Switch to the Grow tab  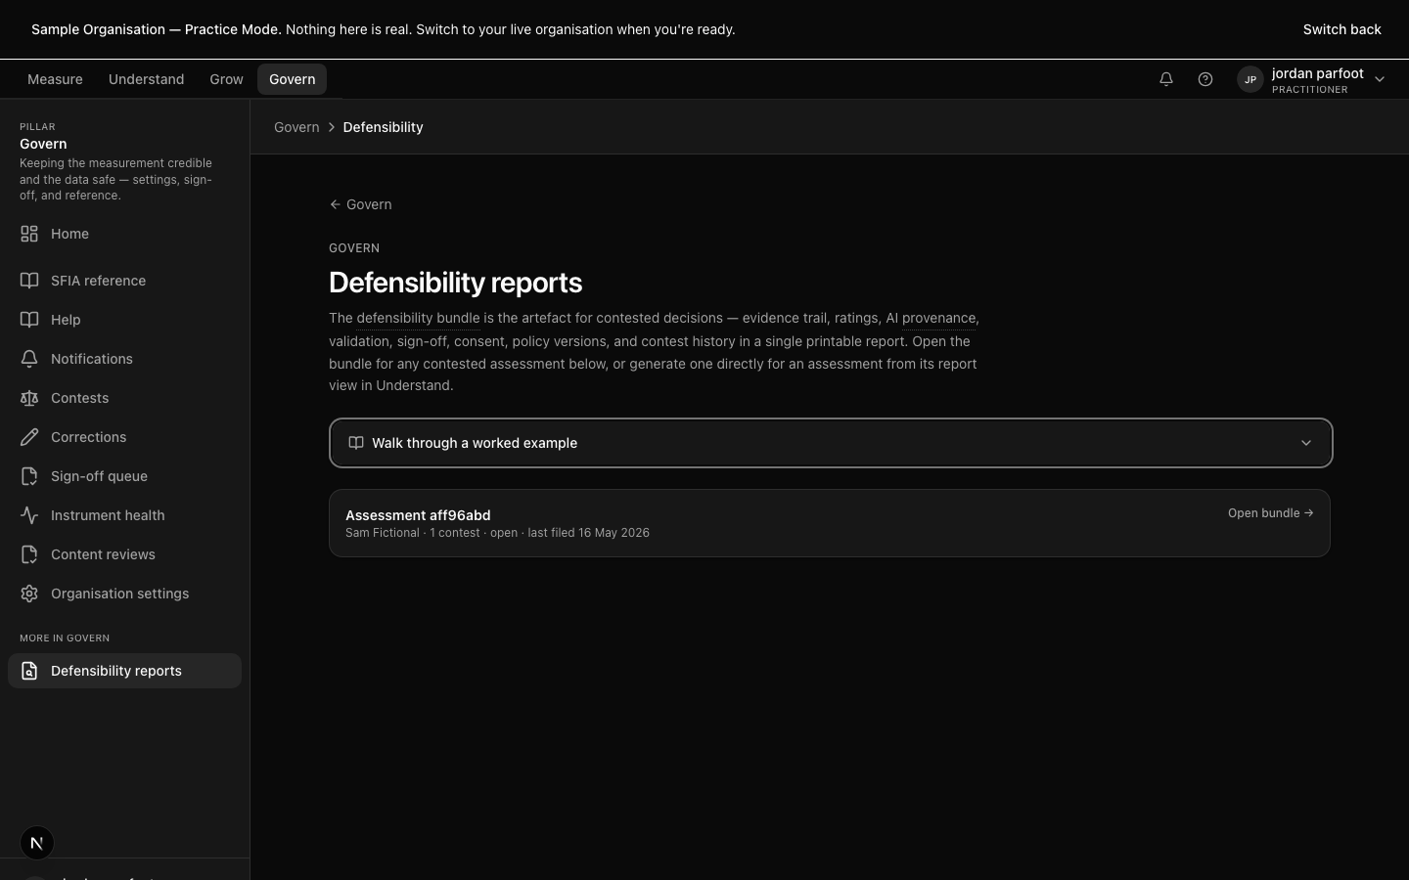click(x=226, y=79)
